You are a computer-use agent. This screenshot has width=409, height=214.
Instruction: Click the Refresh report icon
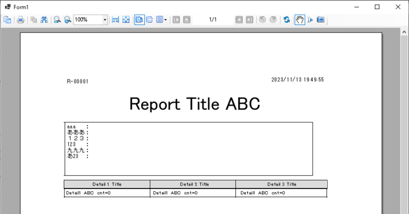[287, 20]
